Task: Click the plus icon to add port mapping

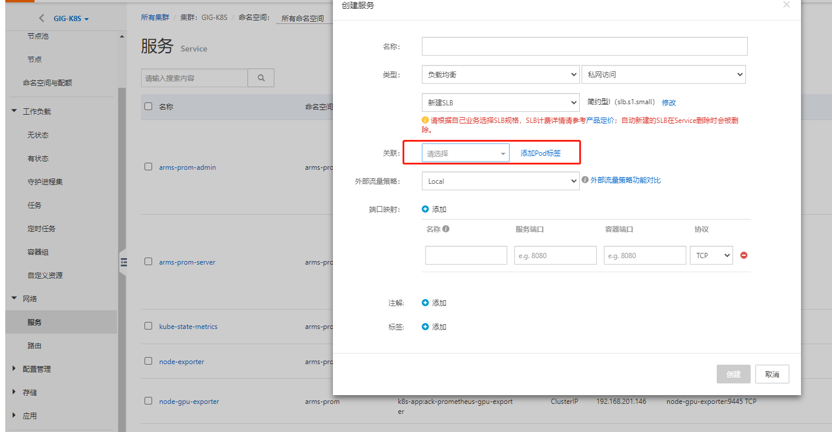Action: click(x=425, y=209)
